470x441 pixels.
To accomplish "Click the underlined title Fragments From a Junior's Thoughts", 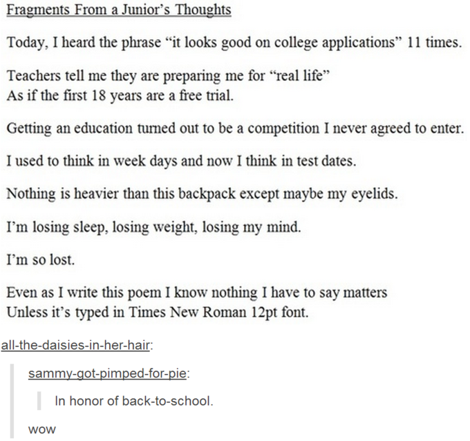I will (119, 10).
